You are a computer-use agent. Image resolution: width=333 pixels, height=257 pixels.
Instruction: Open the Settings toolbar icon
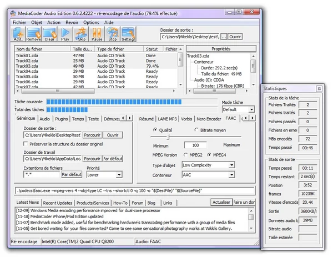pos(128,34)
